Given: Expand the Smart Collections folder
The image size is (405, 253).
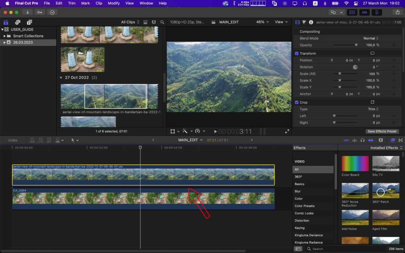Looking at the screenshot, I should (4, 36).
